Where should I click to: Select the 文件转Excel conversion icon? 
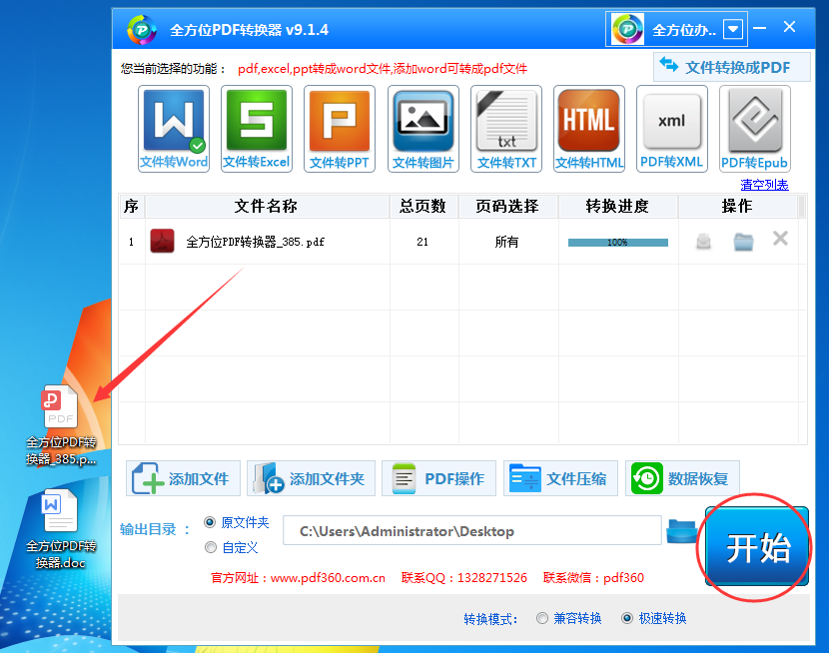coord(257,129)
